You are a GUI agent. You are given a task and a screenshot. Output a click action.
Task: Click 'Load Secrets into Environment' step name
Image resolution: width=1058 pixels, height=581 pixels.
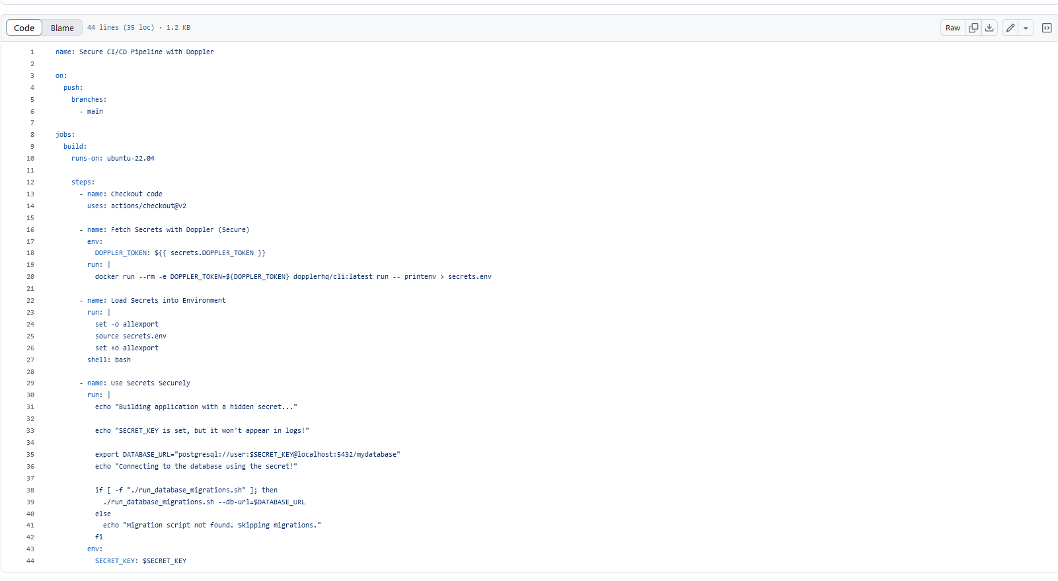(169, 301)
